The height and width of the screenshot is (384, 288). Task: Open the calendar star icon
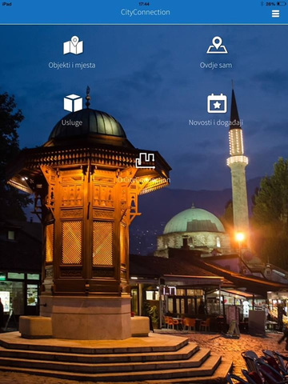(x=217, y=103)
